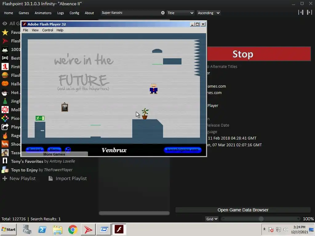315x236 pixels.
Task: Click the More Games bar
Action: pyautogui.click(x=54, y=154)
